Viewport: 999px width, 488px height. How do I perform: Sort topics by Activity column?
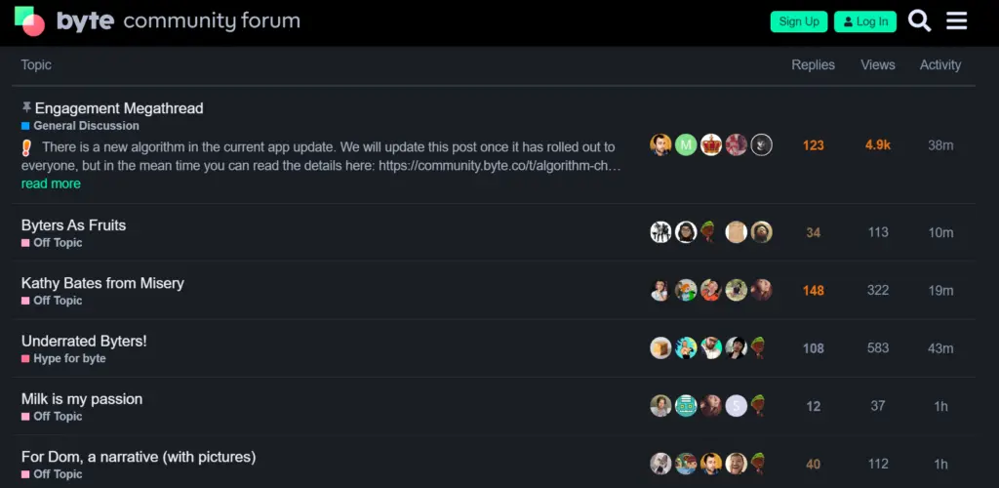coord(939,65)
